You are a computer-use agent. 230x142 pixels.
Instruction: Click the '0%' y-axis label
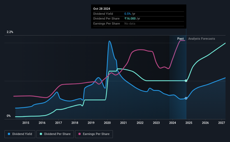[x=9, y=116]
